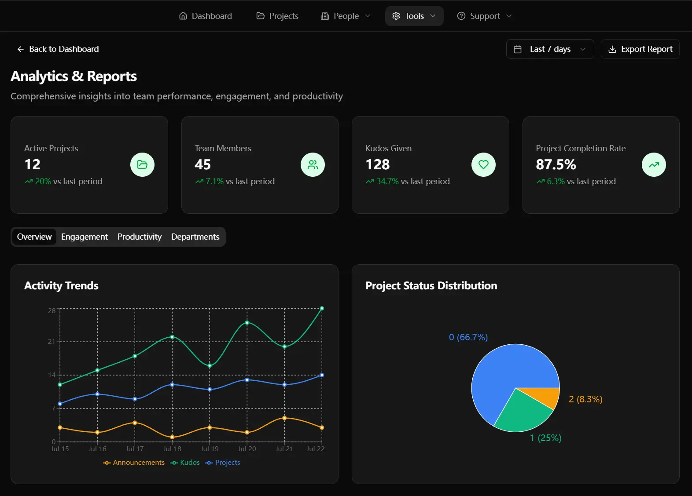Toggle the Kudos series in chart legend
692x496 pixels.
point(185,463)
